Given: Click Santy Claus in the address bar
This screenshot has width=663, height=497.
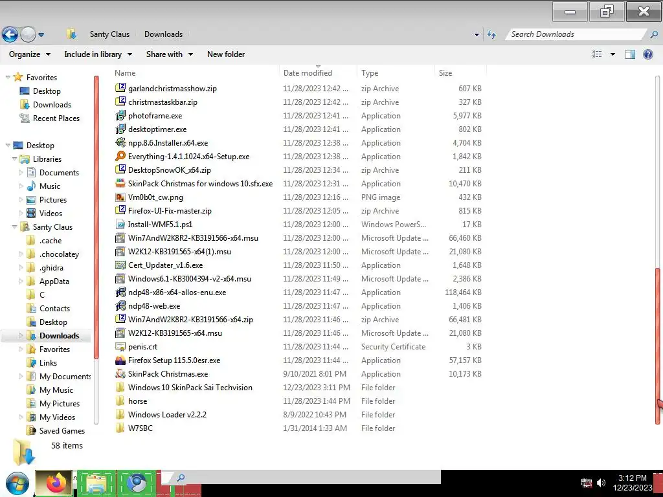Looking at the screenshot, I should [109, 34].
